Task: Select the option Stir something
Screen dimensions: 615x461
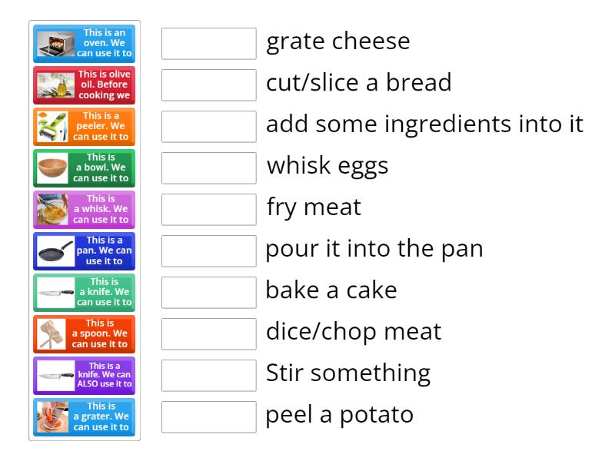Action: [347, 372]
